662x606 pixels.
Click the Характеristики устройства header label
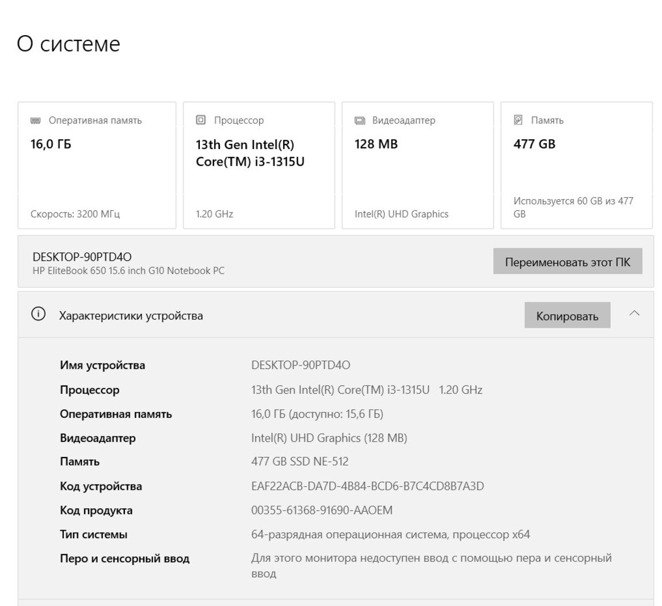[131, 316]
